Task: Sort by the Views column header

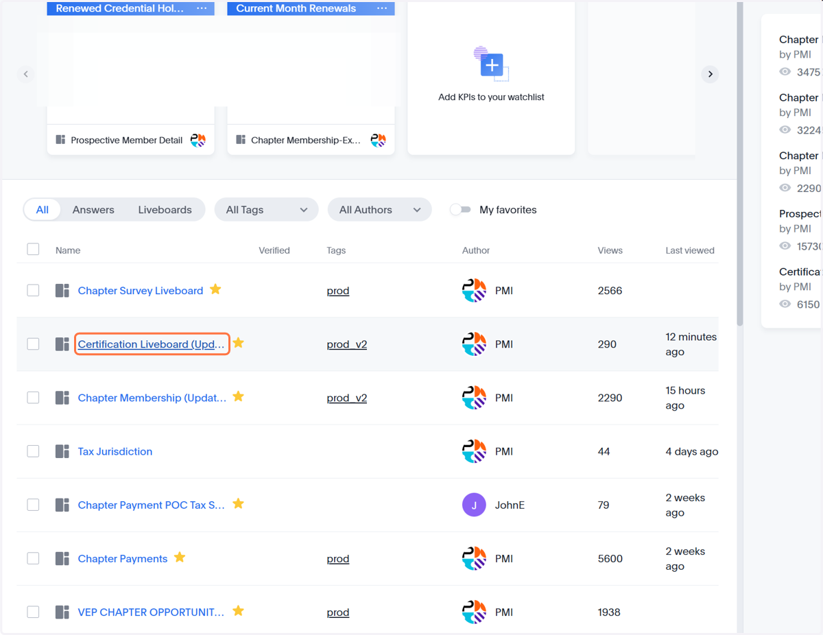Action: point(610,250)
